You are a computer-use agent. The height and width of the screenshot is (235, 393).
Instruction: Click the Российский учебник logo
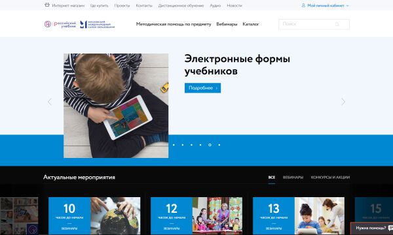pyautogui.click(x=60, y=24)
